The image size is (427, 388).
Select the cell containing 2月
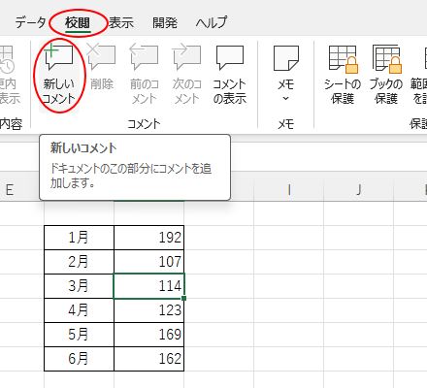pyautogui.click(x=79, y=262)
